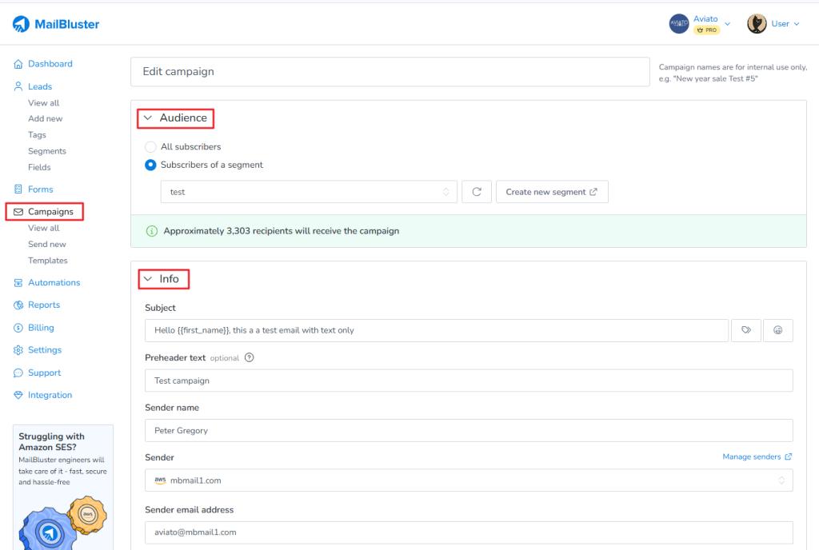The height and width of the screenshot is (550, 819).
Task: Click the campaign name field Edit campaign
Action: tap(390, 71)
